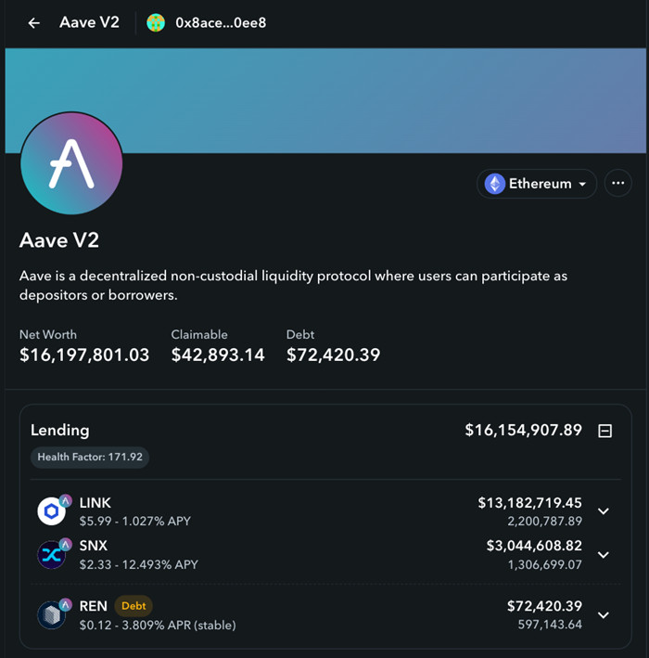Click the LINK token icon

[x=52, y=511]
